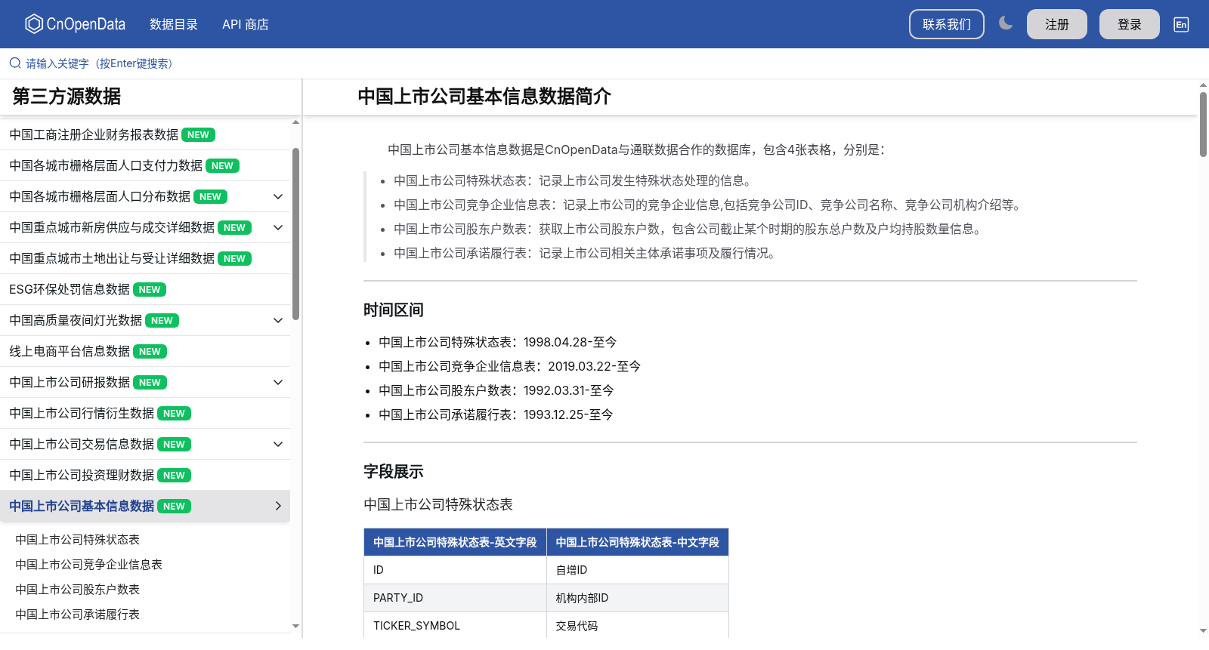
Task: Open 中国上市公司承诺履行表 sub-item
Action: (77, 614)
